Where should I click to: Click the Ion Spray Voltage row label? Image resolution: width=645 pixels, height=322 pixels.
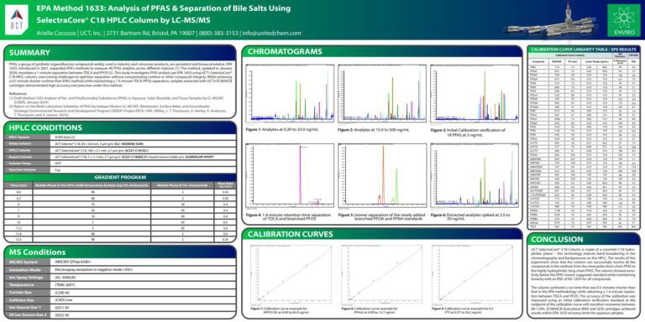(x=28, y=278)
